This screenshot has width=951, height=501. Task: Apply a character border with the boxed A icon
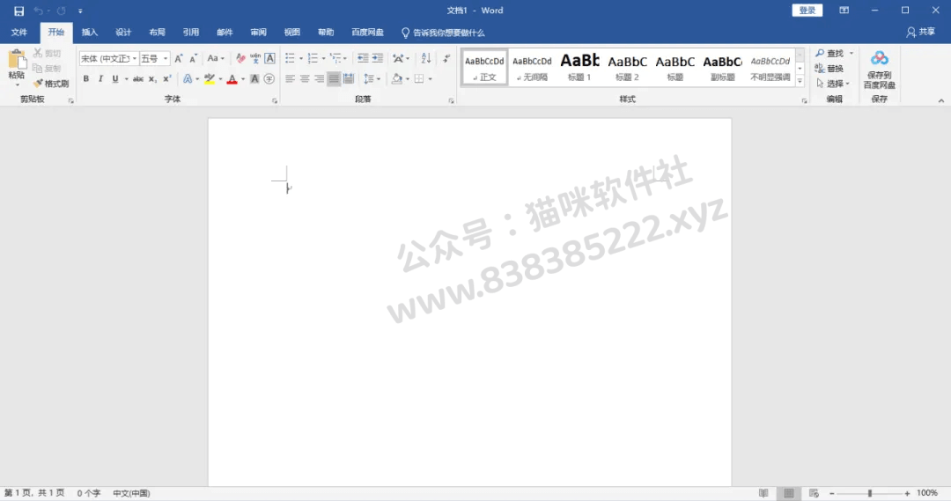(x=270, y=59)
